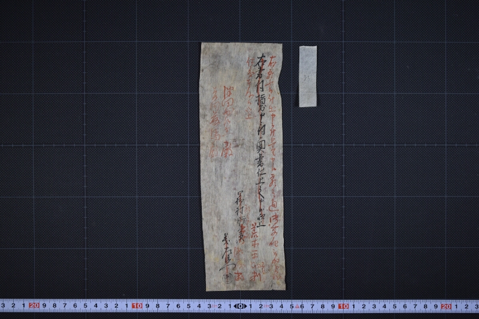Click the center zero mark on the ruler
This screenshot has width=479, height=319.
(x=240, y=306)
